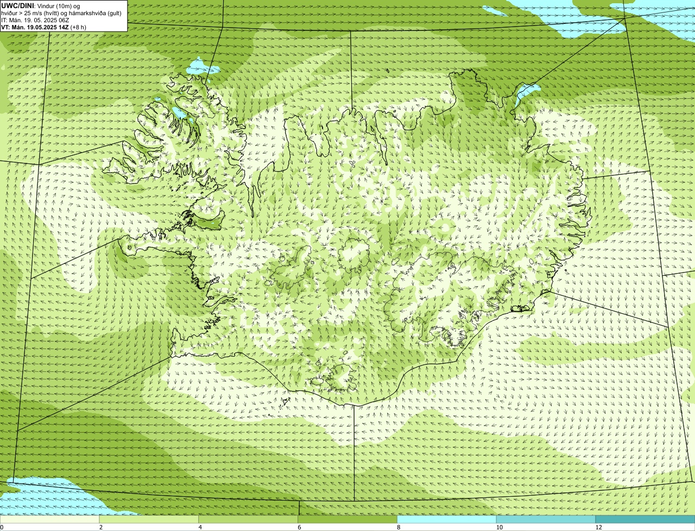Select the 4–6 green color bar segment

(248, 520)
